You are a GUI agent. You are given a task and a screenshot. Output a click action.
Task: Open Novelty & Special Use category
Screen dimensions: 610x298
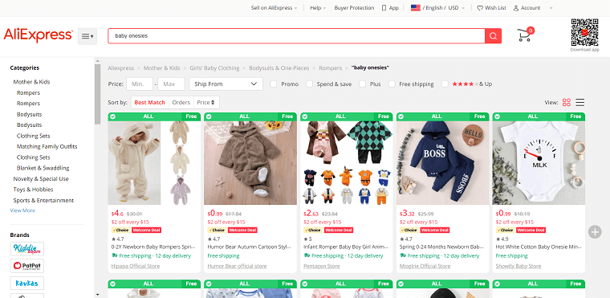coord(41,179)
